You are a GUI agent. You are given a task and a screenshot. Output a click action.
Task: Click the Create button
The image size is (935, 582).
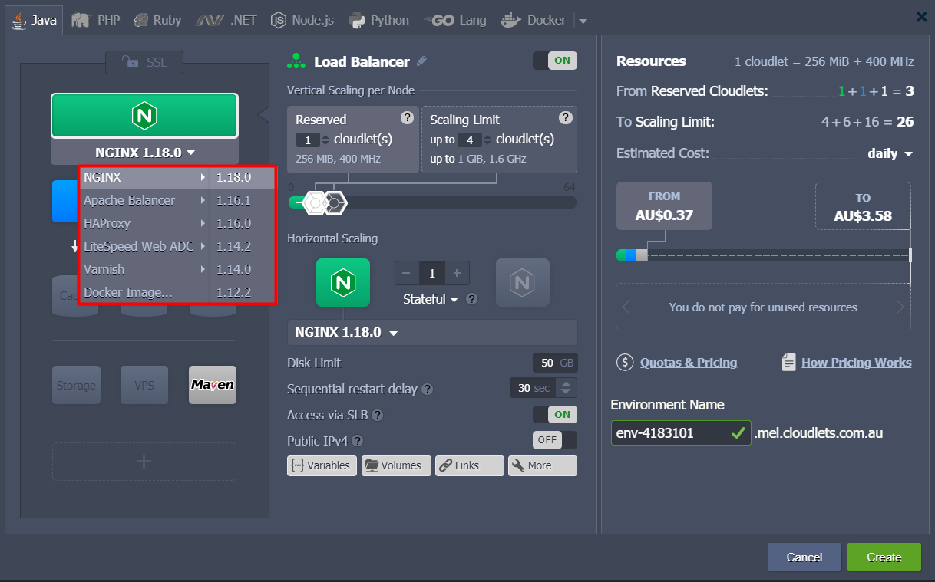(x=884, y=557)
